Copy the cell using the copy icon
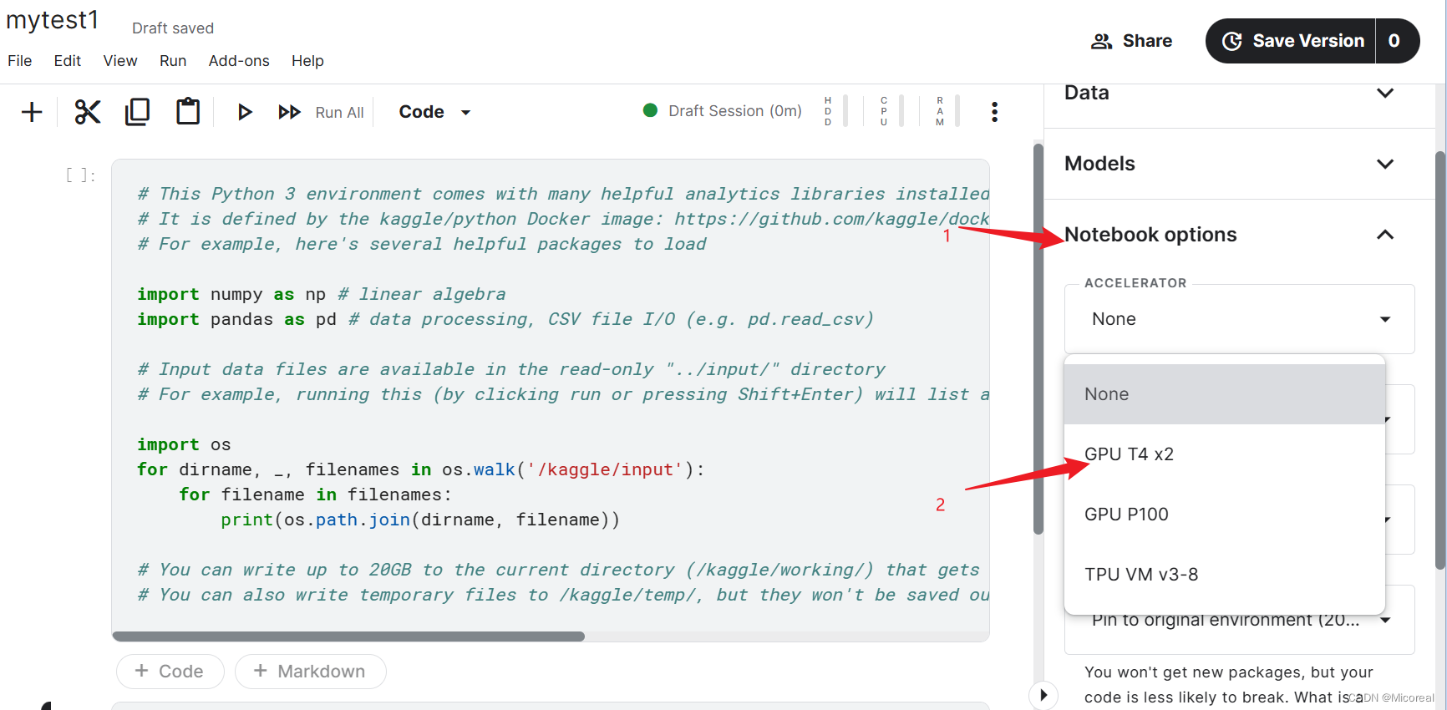Screen dimensions: 1447x710 click(137, 112)
